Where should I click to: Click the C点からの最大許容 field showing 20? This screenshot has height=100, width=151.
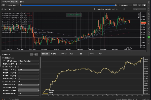click(28, 88)
